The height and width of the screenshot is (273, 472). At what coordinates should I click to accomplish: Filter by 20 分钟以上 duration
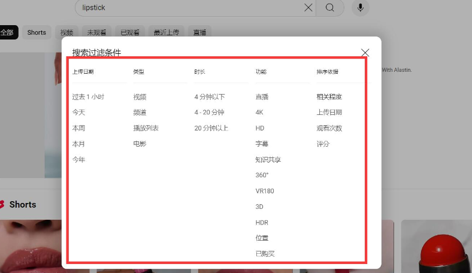coord(211,128)
